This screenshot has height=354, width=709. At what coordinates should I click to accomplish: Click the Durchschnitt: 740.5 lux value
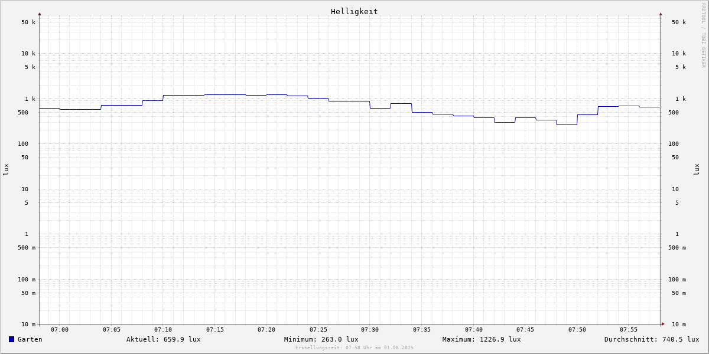[x=652, y=339]
